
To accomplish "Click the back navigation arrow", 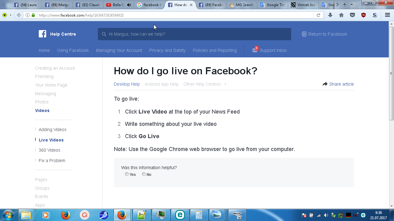I will tap(19, 15).
